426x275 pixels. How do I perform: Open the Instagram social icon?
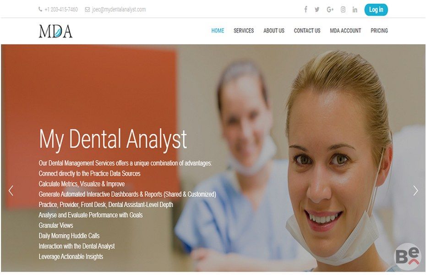tap(343, 10)
